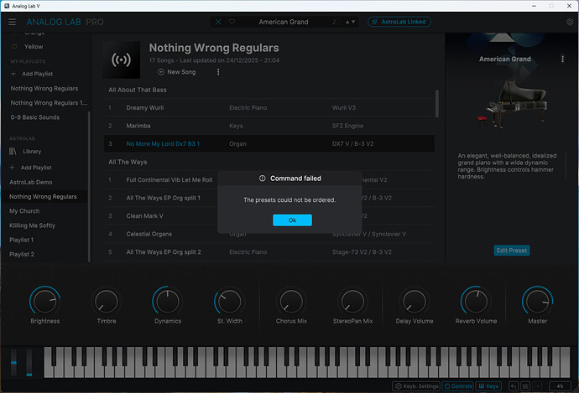
Task: Toggle the Keys keyboard display
Action: click(489, 386)
